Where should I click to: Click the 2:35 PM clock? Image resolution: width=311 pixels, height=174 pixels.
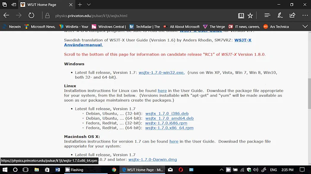(287, 170)
